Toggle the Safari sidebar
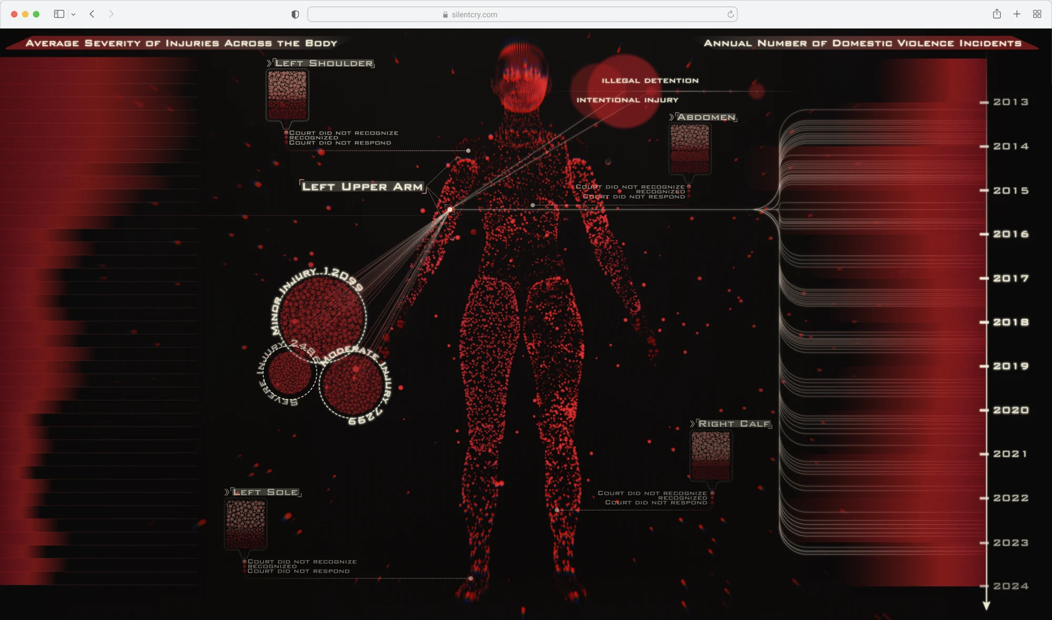Viewport: 1052px width, 620px height. [59, 14]
